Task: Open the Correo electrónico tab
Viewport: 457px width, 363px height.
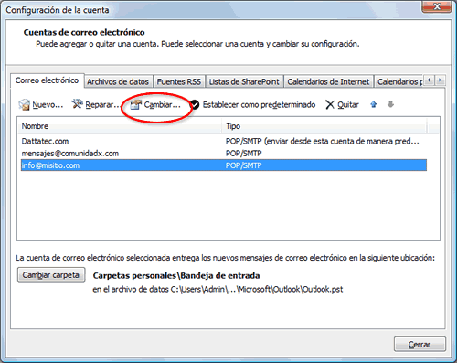Action: coord(47,80)
